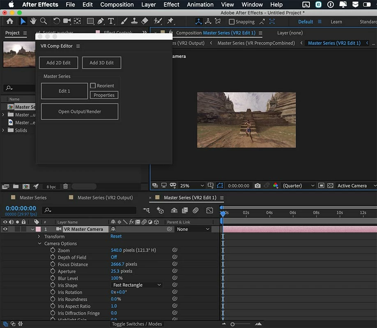Select the Type tool
Screen dimensions: 377x328
coord(111,21)
